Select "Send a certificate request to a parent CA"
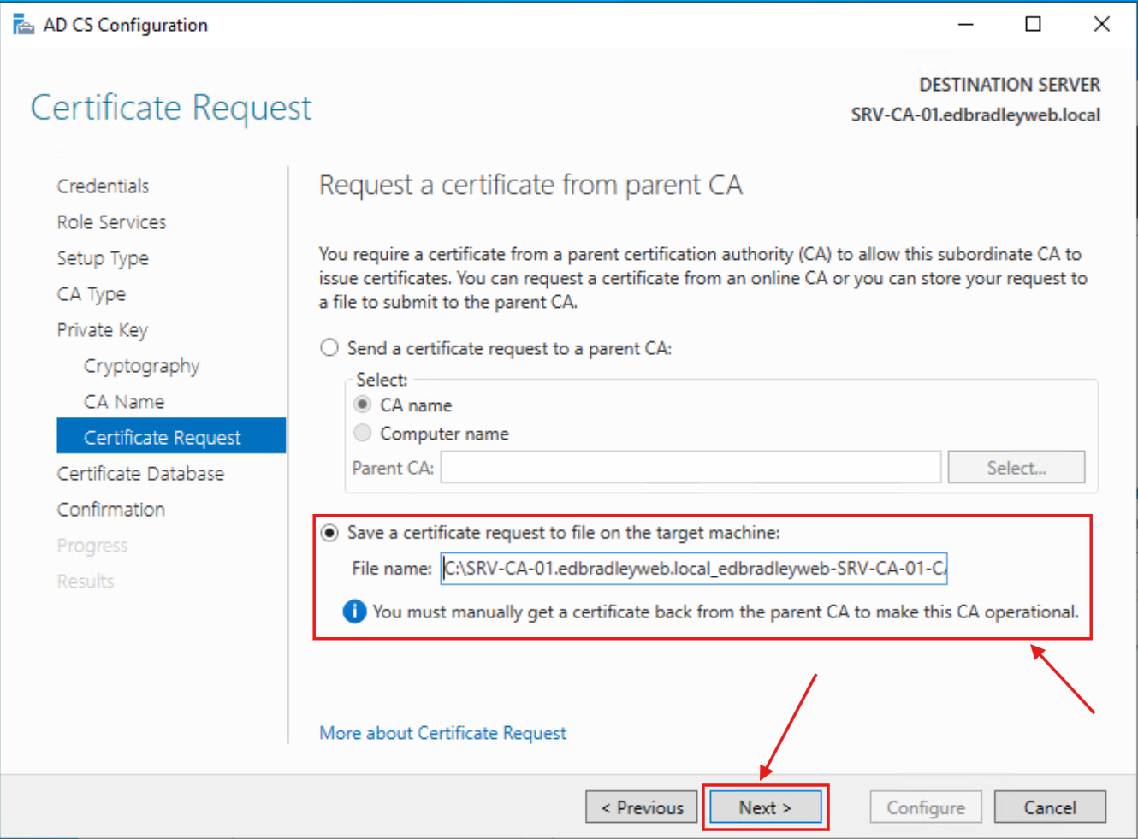Image resolution: width=1138 pixels, height=839 pixels. pos(329,347)
